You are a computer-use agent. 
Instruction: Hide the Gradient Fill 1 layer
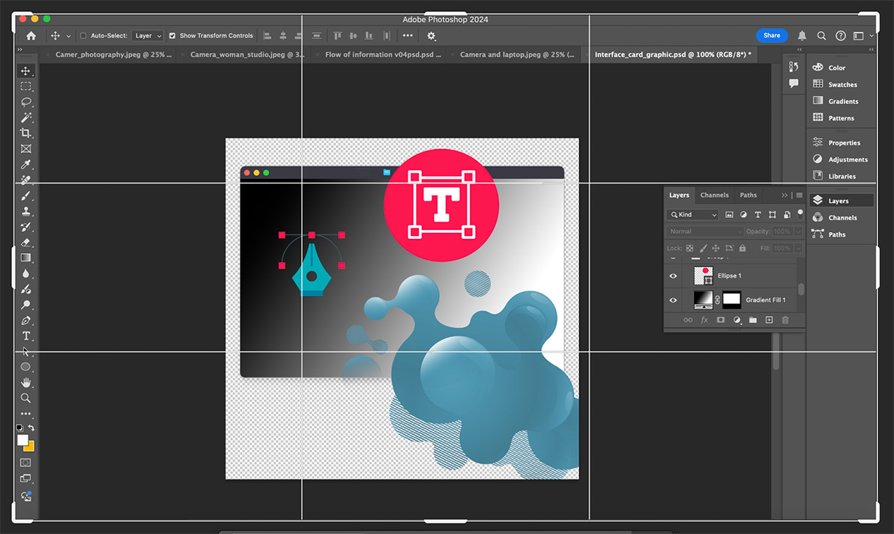coord(674,300)
